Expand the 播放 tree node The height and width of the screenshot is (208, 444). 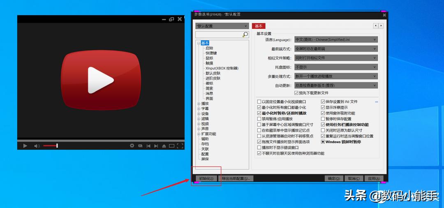pos(199,104)
